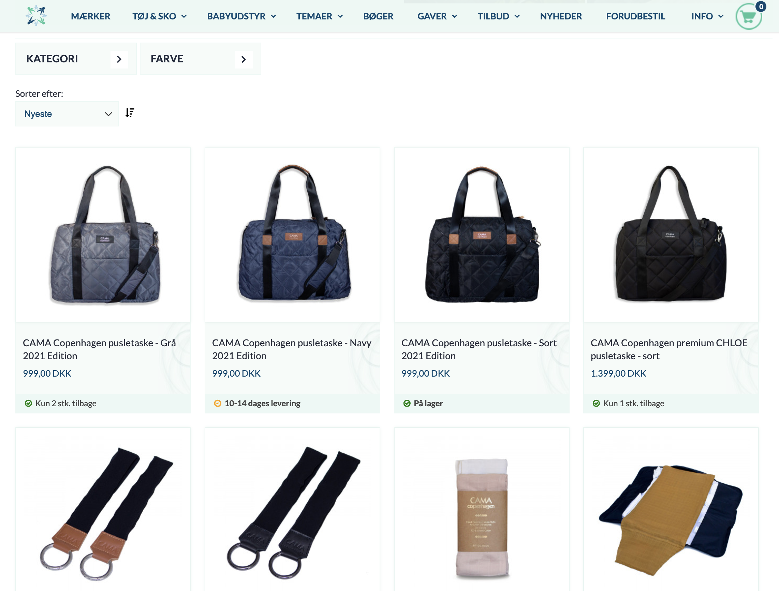Click the green stock checkmark on Grå bag

(29, 404)
